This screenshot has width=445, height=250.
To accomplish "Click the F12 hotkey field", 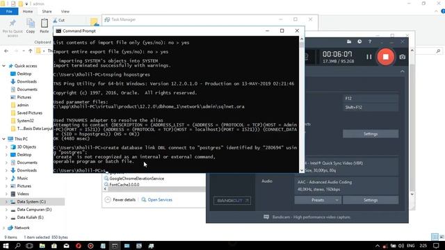I will [371, 99].
